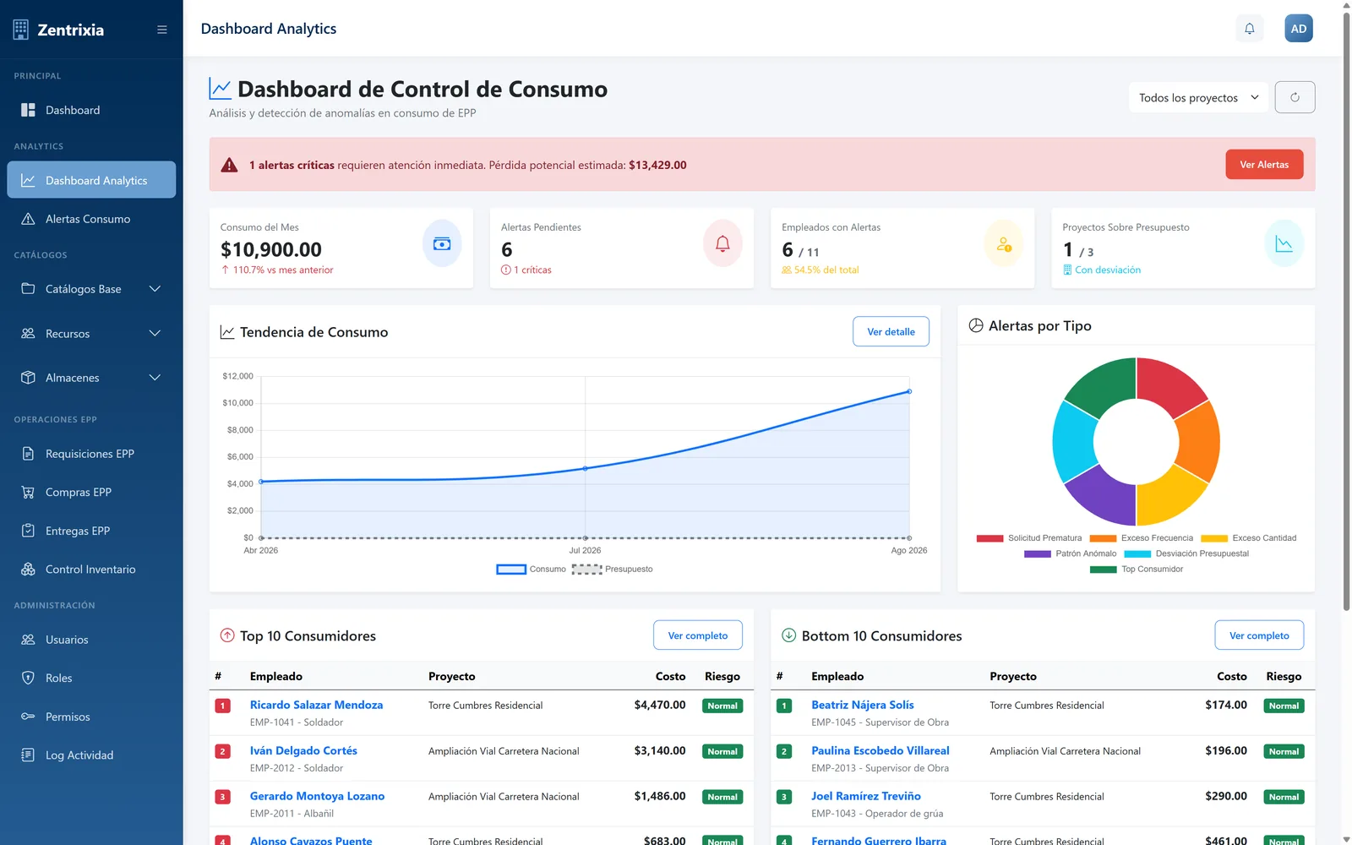Toggle Consumo series in chart legend
1352x845 pixels.
click(x=531, y=570)
